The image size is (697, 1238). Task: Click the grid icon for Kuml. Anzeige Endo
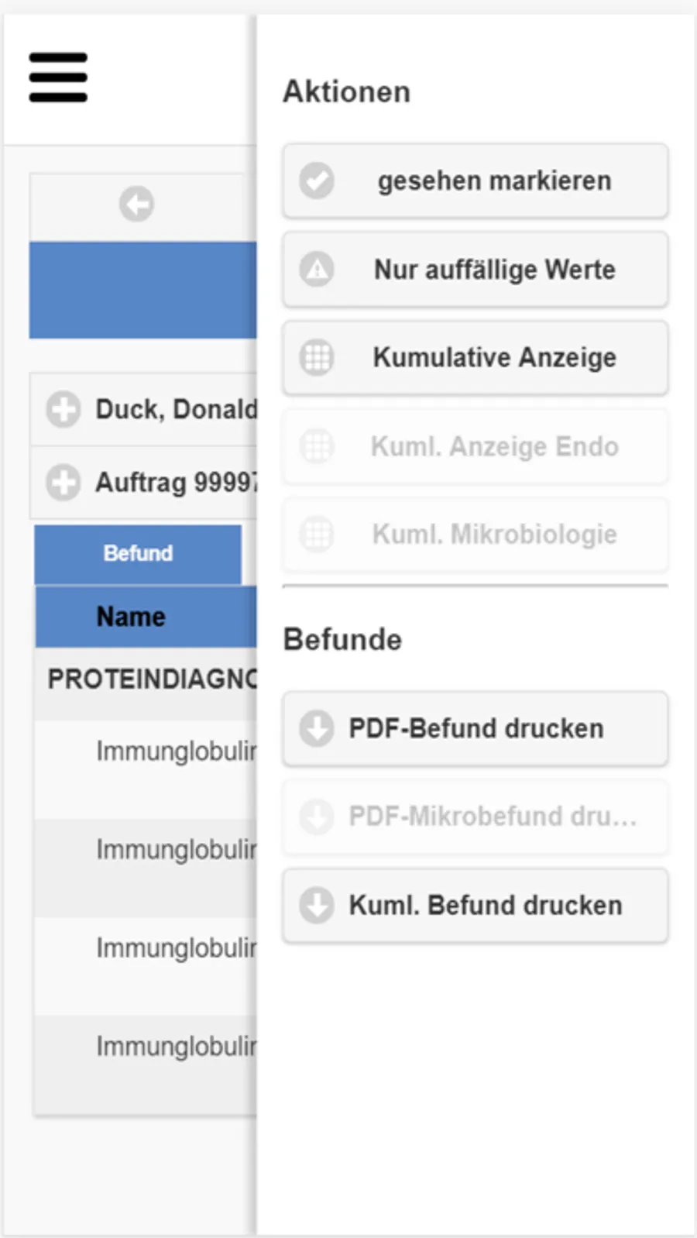click(x=317, y=446)
